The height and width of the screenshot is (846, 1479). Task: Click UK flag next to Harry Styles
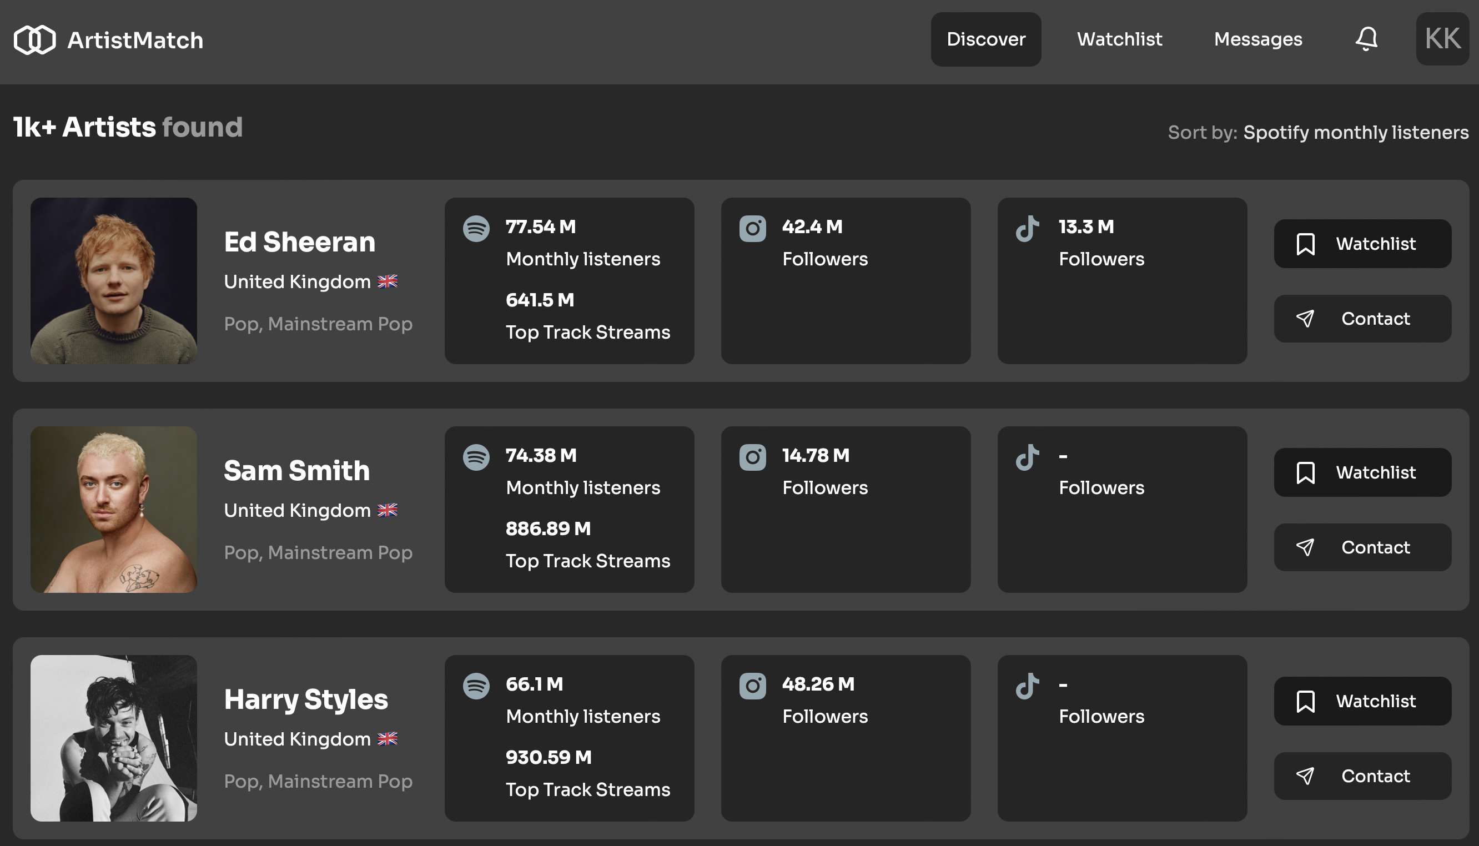coord(388,739)
